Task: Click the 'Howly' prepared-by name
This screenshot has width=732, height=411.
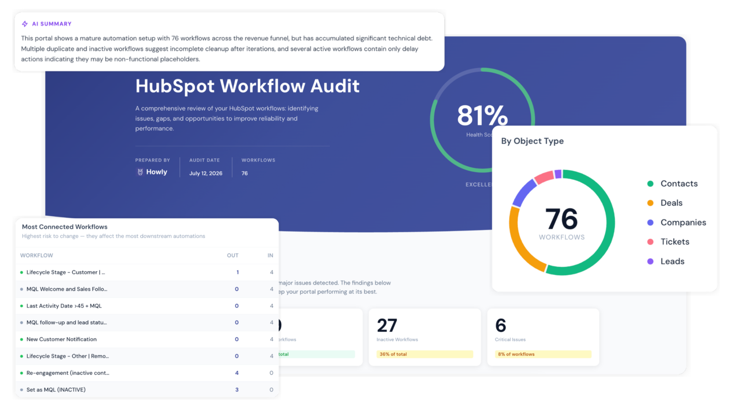Action: tap(157, 172)
